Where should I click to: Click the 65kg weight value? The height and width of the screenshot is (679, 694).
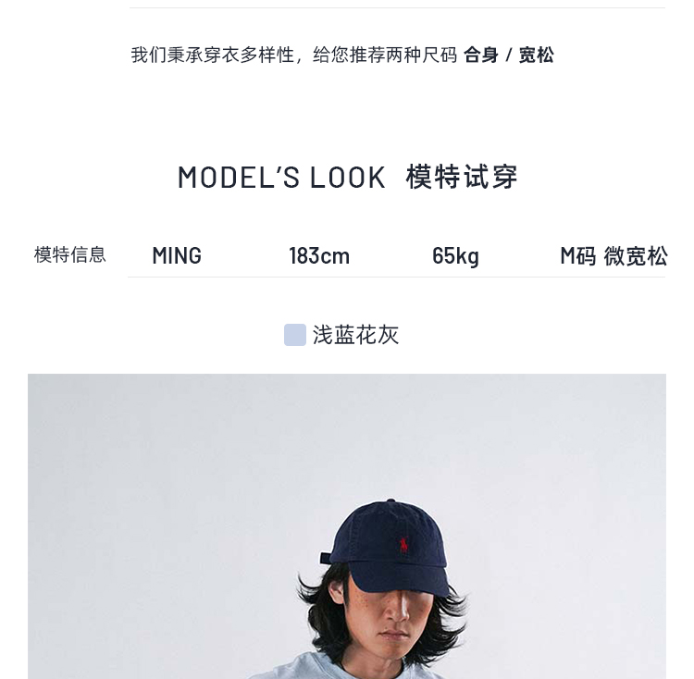(455, 256)
